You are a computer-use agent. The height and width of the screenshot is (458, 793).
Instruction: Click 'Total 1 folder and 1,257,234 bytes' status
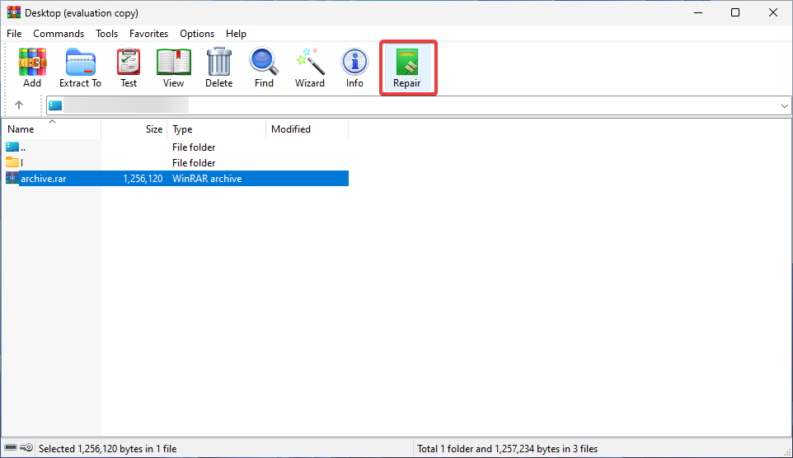tap(507, 448)
